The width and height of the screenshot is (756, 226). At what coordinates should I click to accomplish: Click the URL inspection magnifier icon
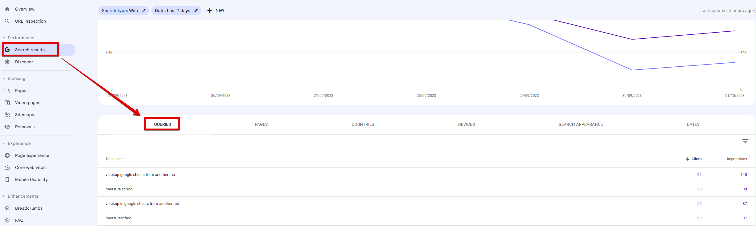coord(7,21)
